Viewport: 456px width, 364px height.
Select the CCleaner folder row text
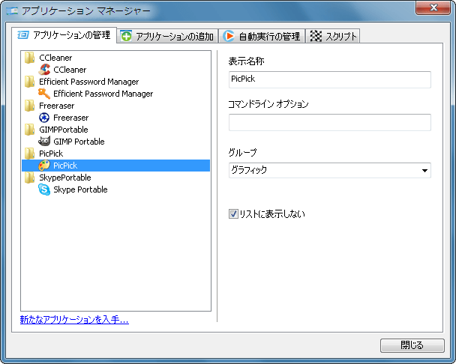(x=55, y=58)
